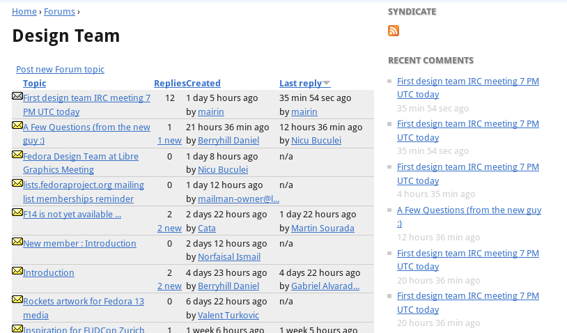
Task: Open topic New member : Introduction
Action: point(79,243)
